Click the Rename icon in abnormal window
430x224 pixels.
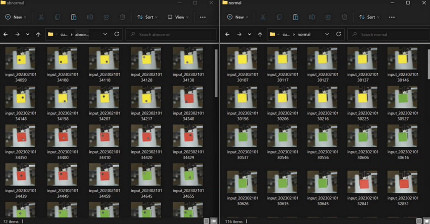coord(90,17)
